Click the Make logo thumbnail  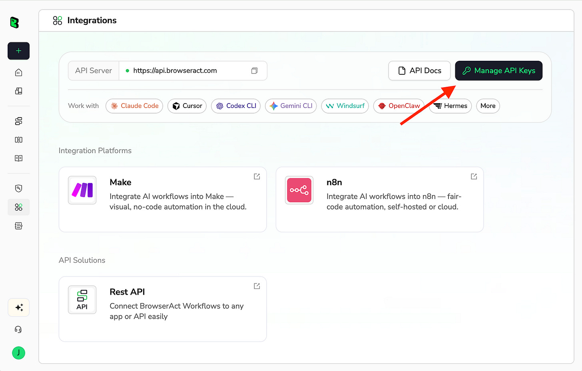(82, 190)
